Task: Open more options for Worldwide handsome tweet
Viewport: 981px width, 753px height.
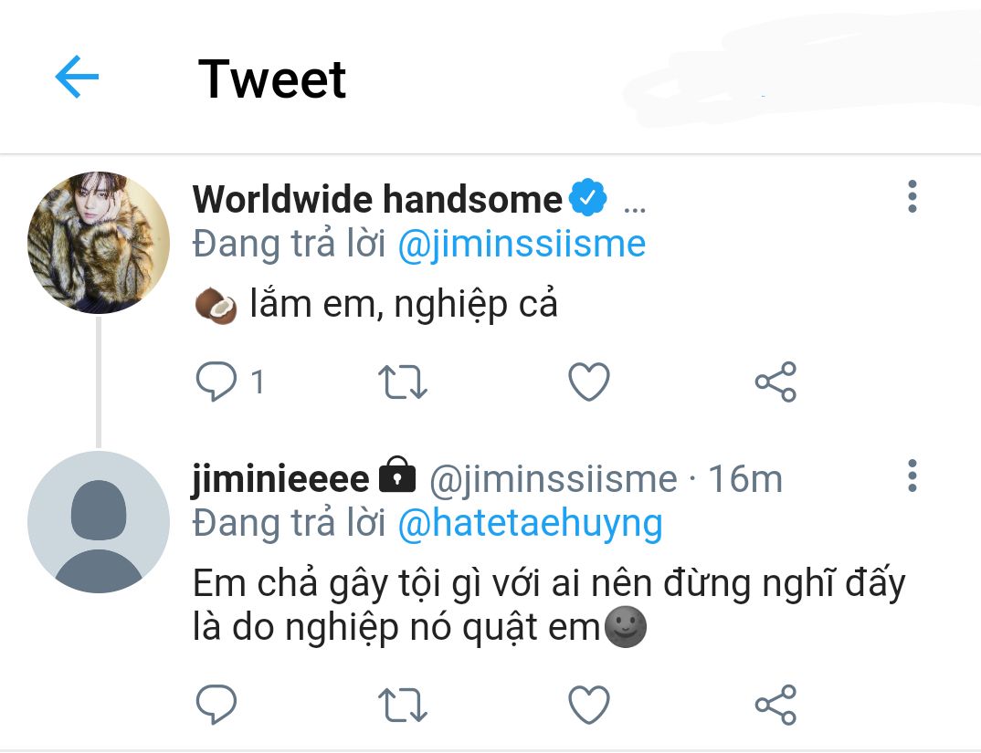Action: point(912,197)
